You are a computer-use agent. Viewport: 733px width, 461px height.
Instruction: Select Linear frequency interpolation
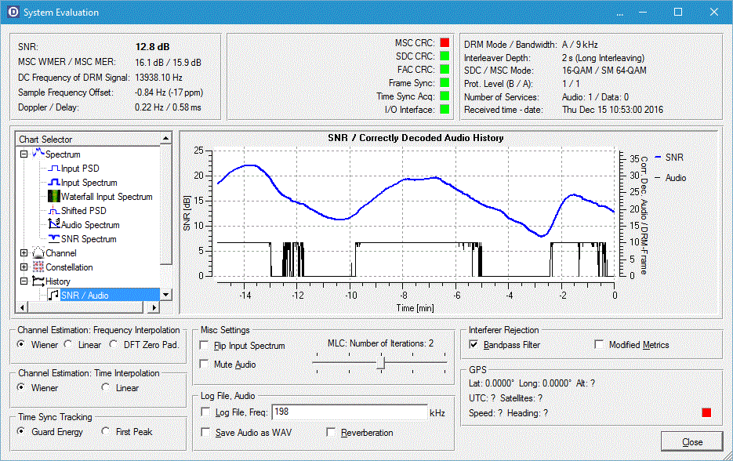(x=68, y=344)
